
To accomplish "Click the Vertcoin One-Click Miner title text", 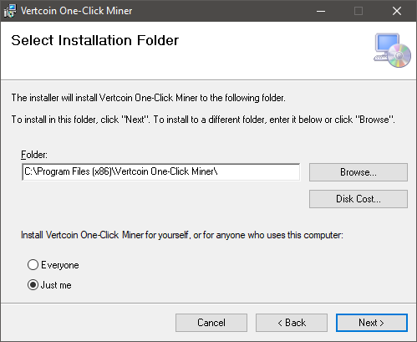I will pos(76,11).
